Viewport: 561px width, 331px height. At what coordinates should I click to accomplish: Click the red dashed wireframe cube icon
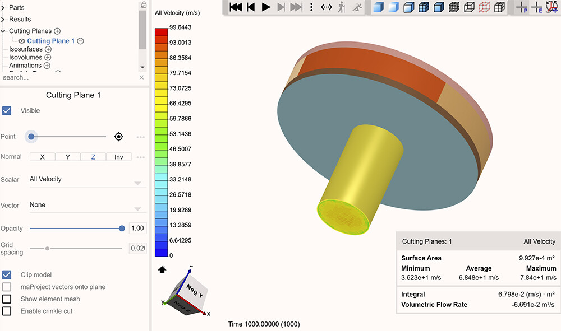484,7
